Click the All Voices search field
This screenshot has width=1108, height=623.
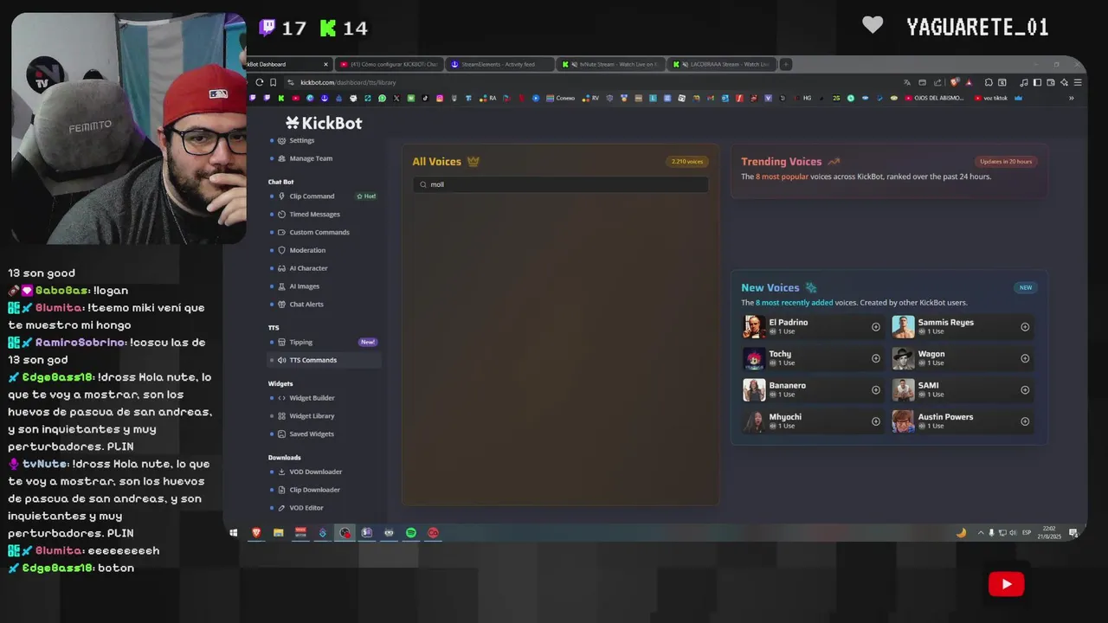pyautogui.click(x=560, y=184)
